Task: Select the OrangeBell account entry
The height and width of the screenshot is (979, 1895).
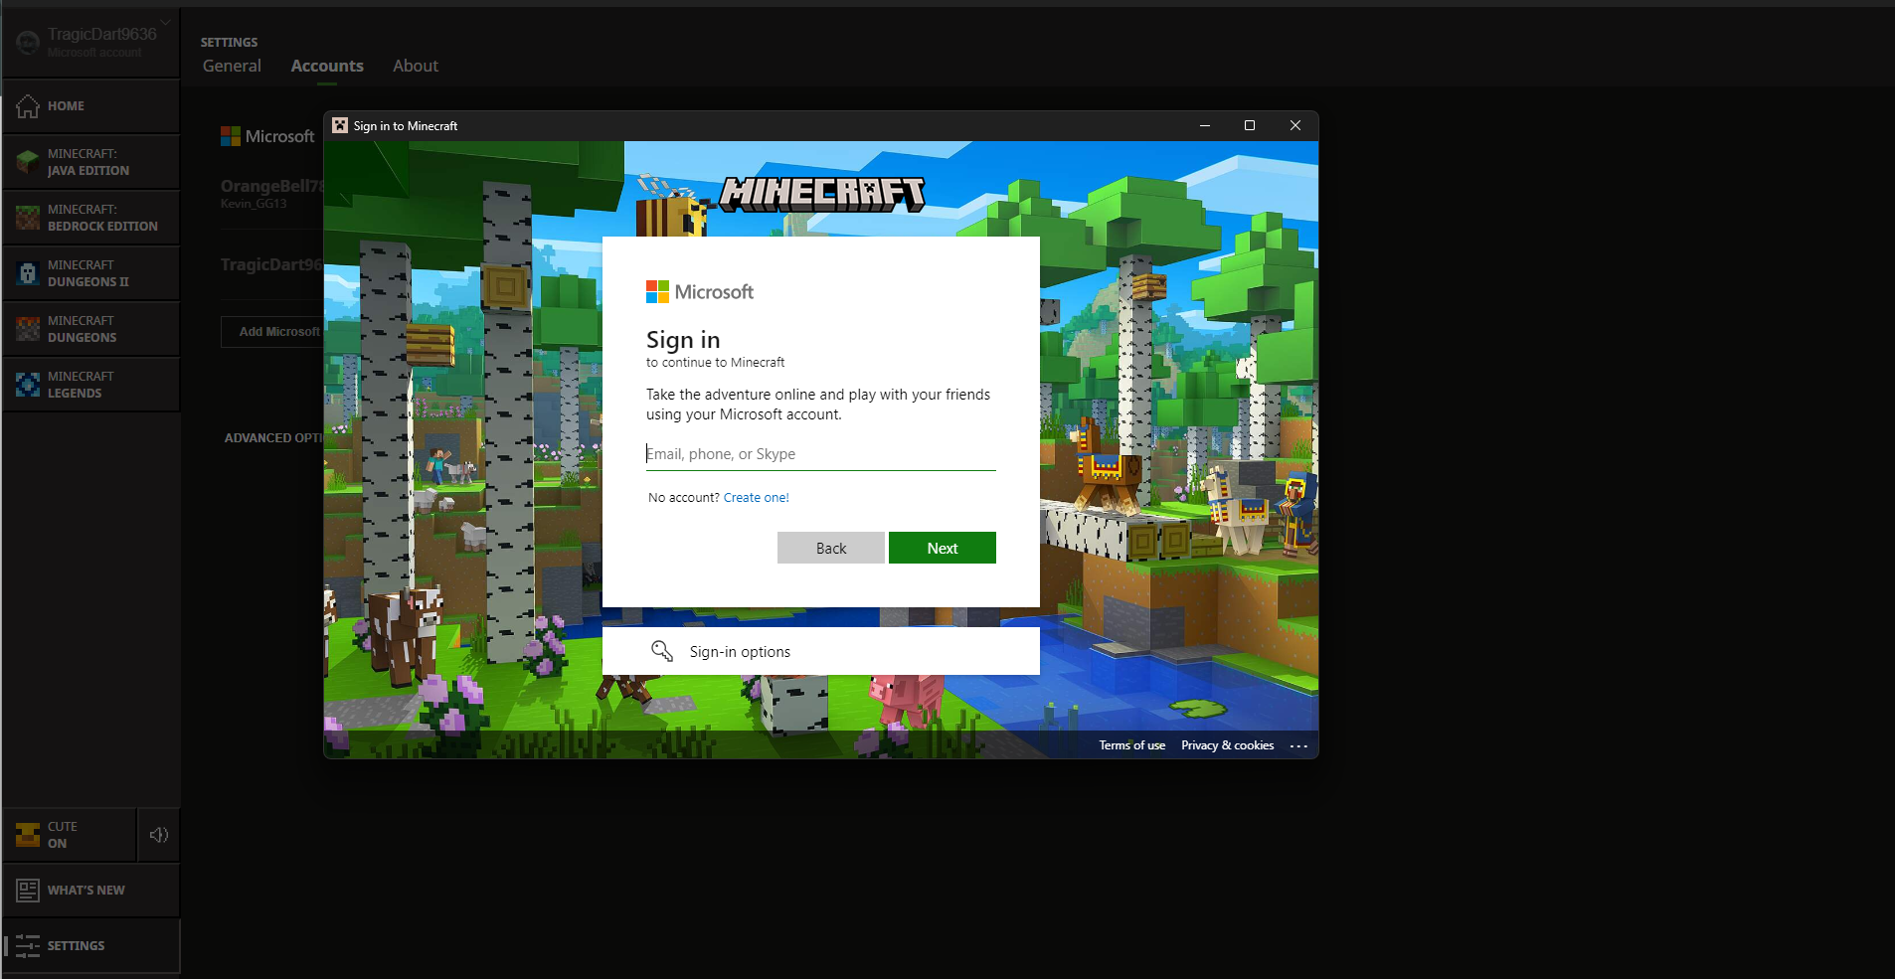Action: (271, 193)
